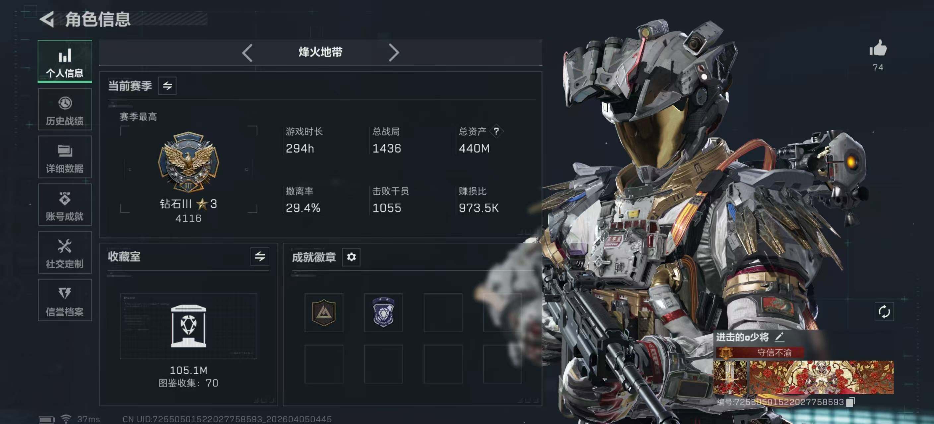Open the 社交定制 customization section
The height and width of the screenshot is (424, 934).
65,252
